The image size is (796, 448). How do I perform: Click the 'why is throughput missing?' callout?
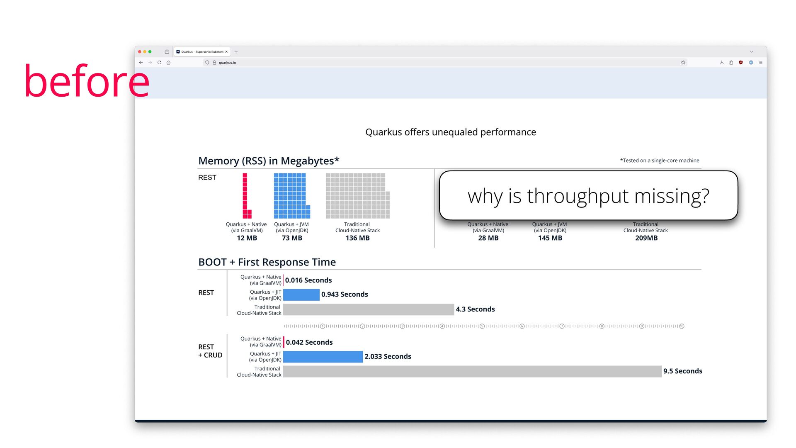588,195
